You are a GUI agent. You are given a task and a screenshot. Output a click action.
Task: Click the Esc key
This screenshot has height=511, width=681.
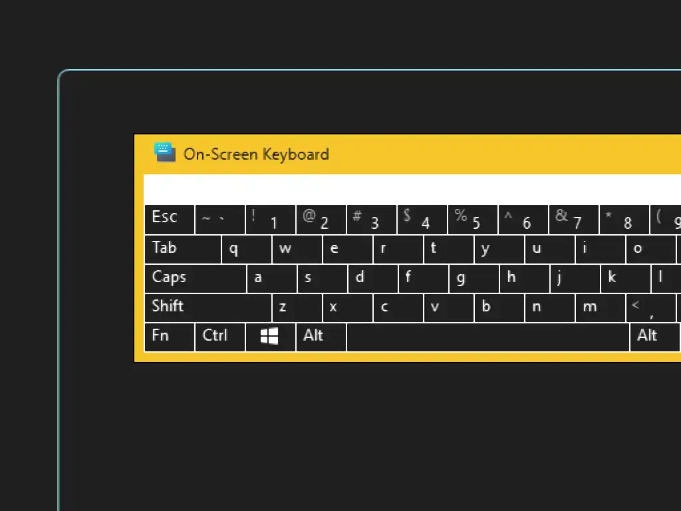click(170, 220)
